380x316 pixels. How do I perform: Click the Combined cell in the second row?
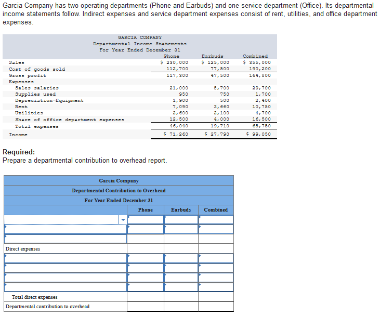click(x=216, y=229)
